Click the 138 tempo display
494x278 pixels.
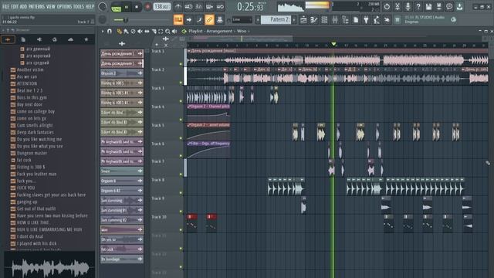point(161,7)
